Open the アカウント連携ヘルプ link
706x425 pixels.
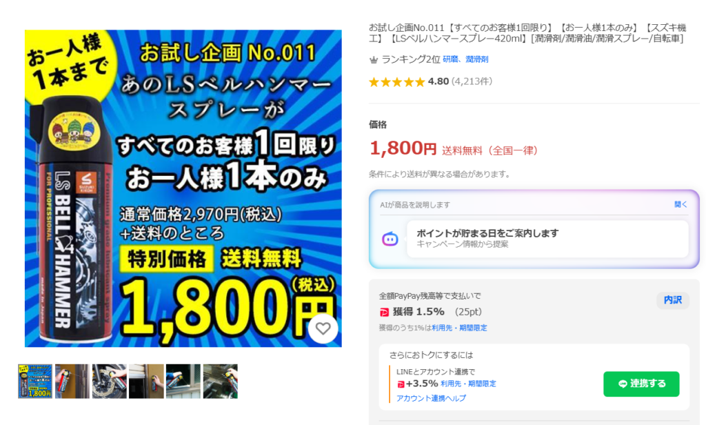(431, 398)
